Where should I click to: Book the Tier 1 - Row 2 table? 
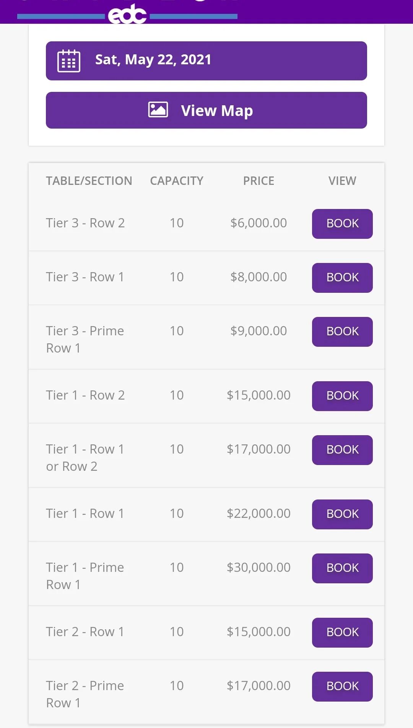coord(342,396)
